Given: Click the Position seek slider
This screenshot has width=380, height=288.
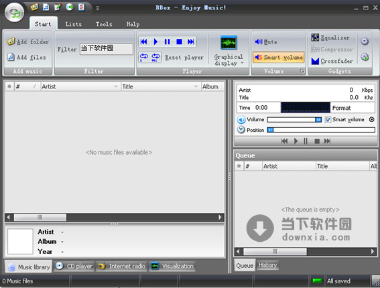Looking at the screenshot, I should pos(321,130).
